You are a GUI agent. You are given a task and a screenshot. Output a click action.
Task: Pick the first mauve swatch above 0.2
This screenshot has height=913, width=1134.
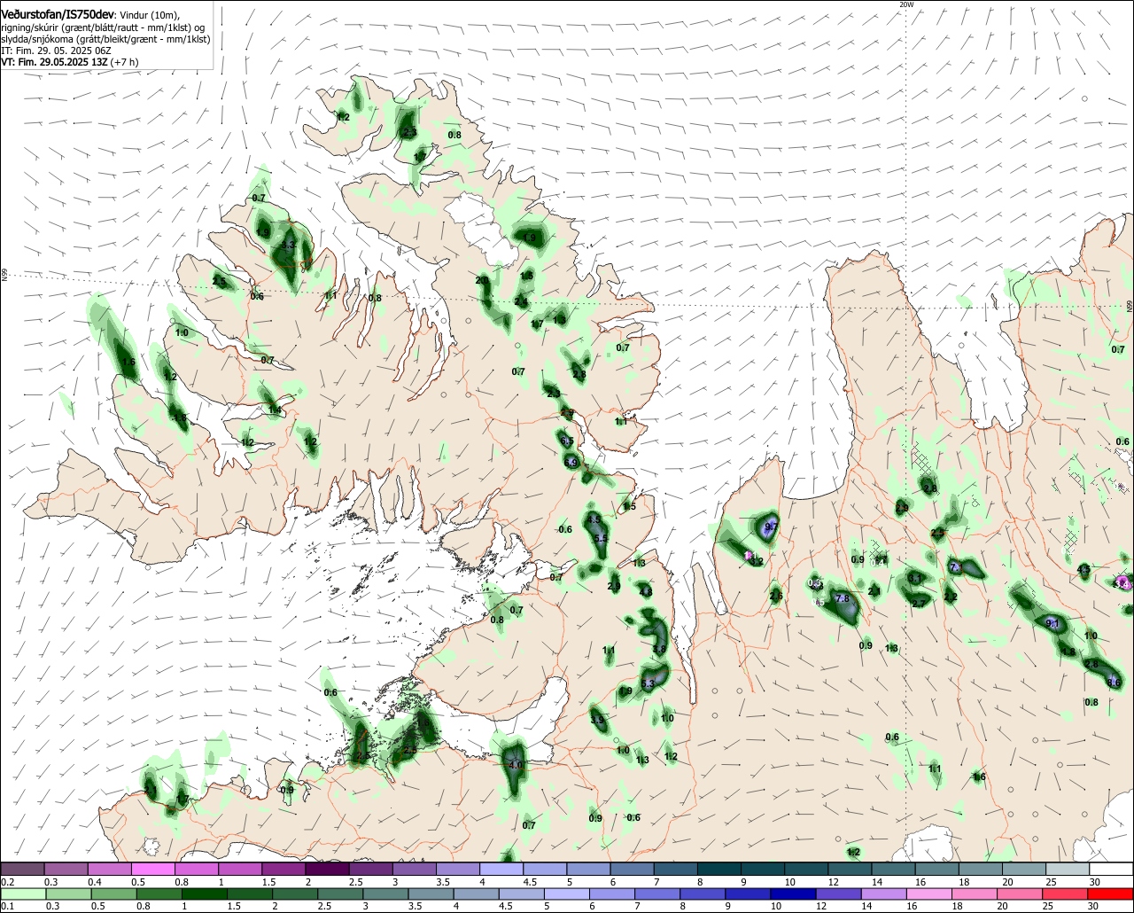tap(22, 870)
